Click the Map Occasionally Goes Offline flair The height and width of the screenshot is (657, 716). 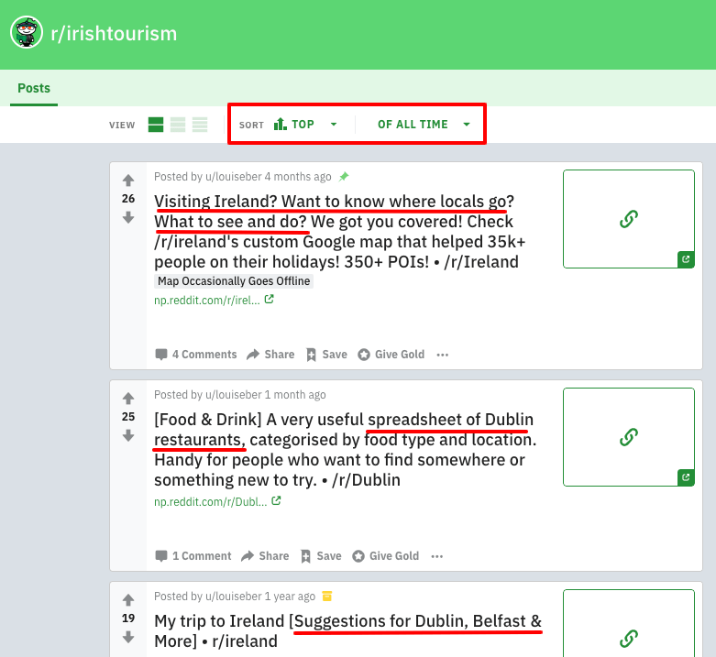tap(234, 281)
